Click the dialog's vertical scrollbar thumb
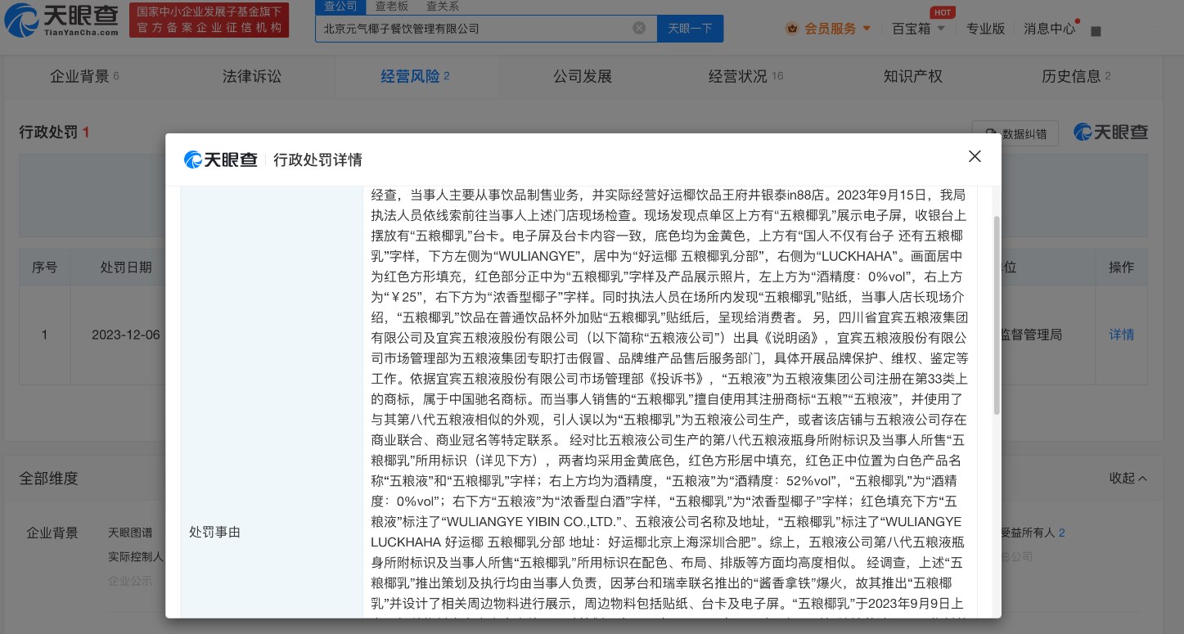This screenshot has height=634, width=1184. (996, 315)
